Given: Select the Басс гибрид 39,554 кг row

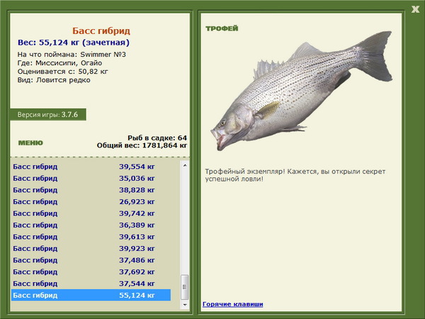Looking at the screenshot, I should tap(91, 167).
